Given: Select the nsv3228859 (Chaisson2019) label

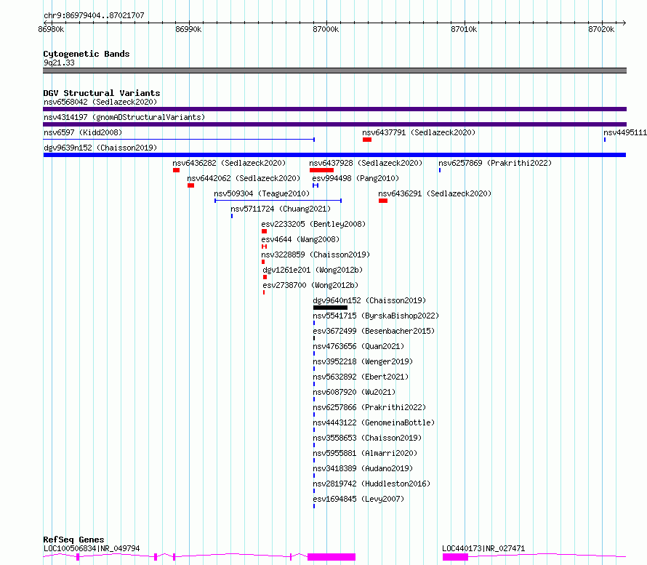Looking at the screenshot, I should 316,255.
